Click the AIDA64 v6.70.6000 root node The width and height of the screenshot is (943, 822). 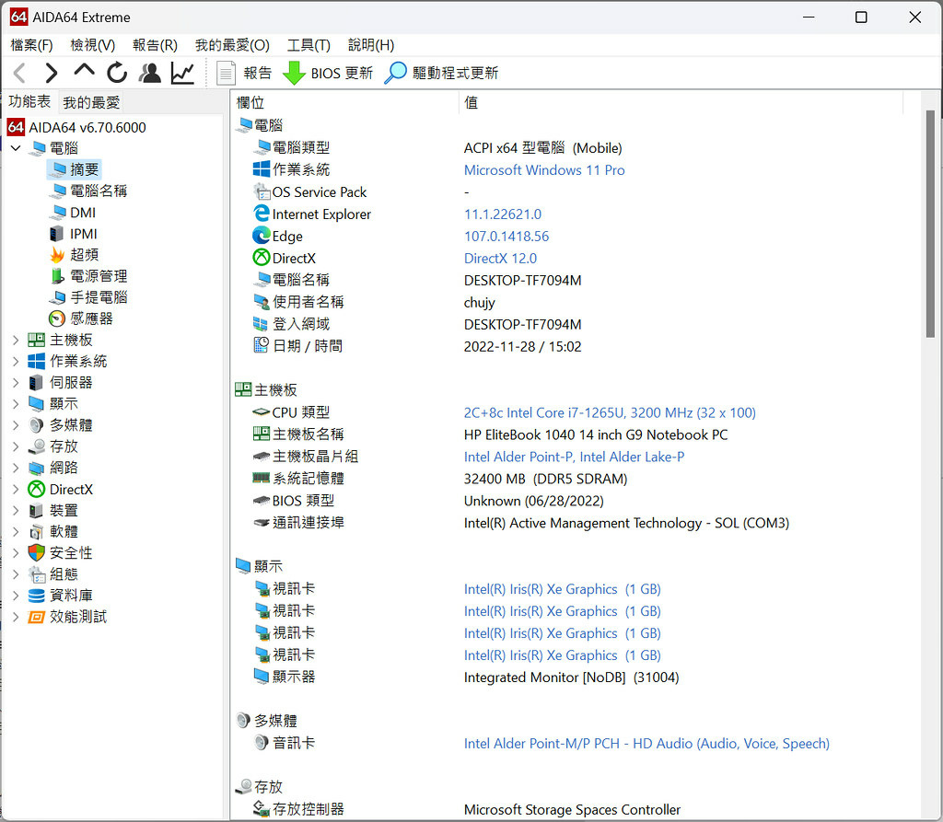[x=77, y=127]
